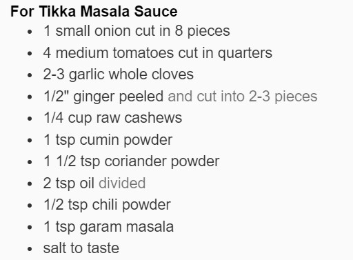The width and height of the screenshot is (353, 260).
Task: Click the 'For Tikka Masala Sauce' heading
Action: [x=94, y=12]
